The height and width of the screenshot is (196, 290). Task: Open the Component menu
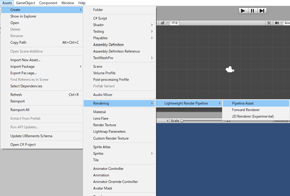(48, 3)
